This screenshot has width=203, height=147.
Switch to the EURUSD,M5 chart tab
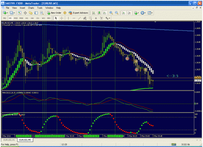(x=25, y=140)
